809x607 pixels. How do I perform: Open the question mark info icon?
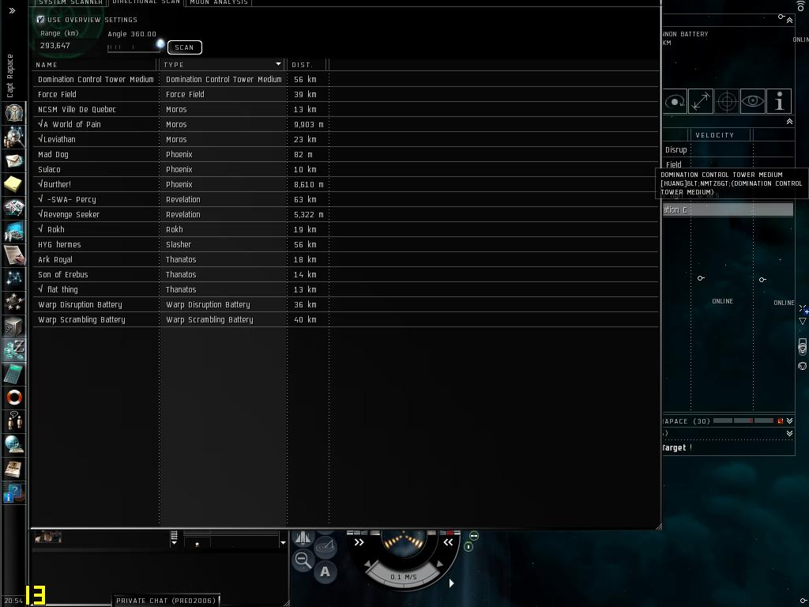(14, 492)
